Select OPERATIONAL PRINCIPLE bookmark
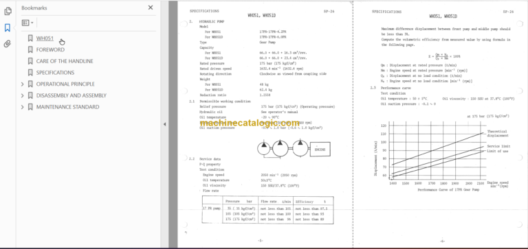Screen dimensions: 528x249 coord(65,84)
